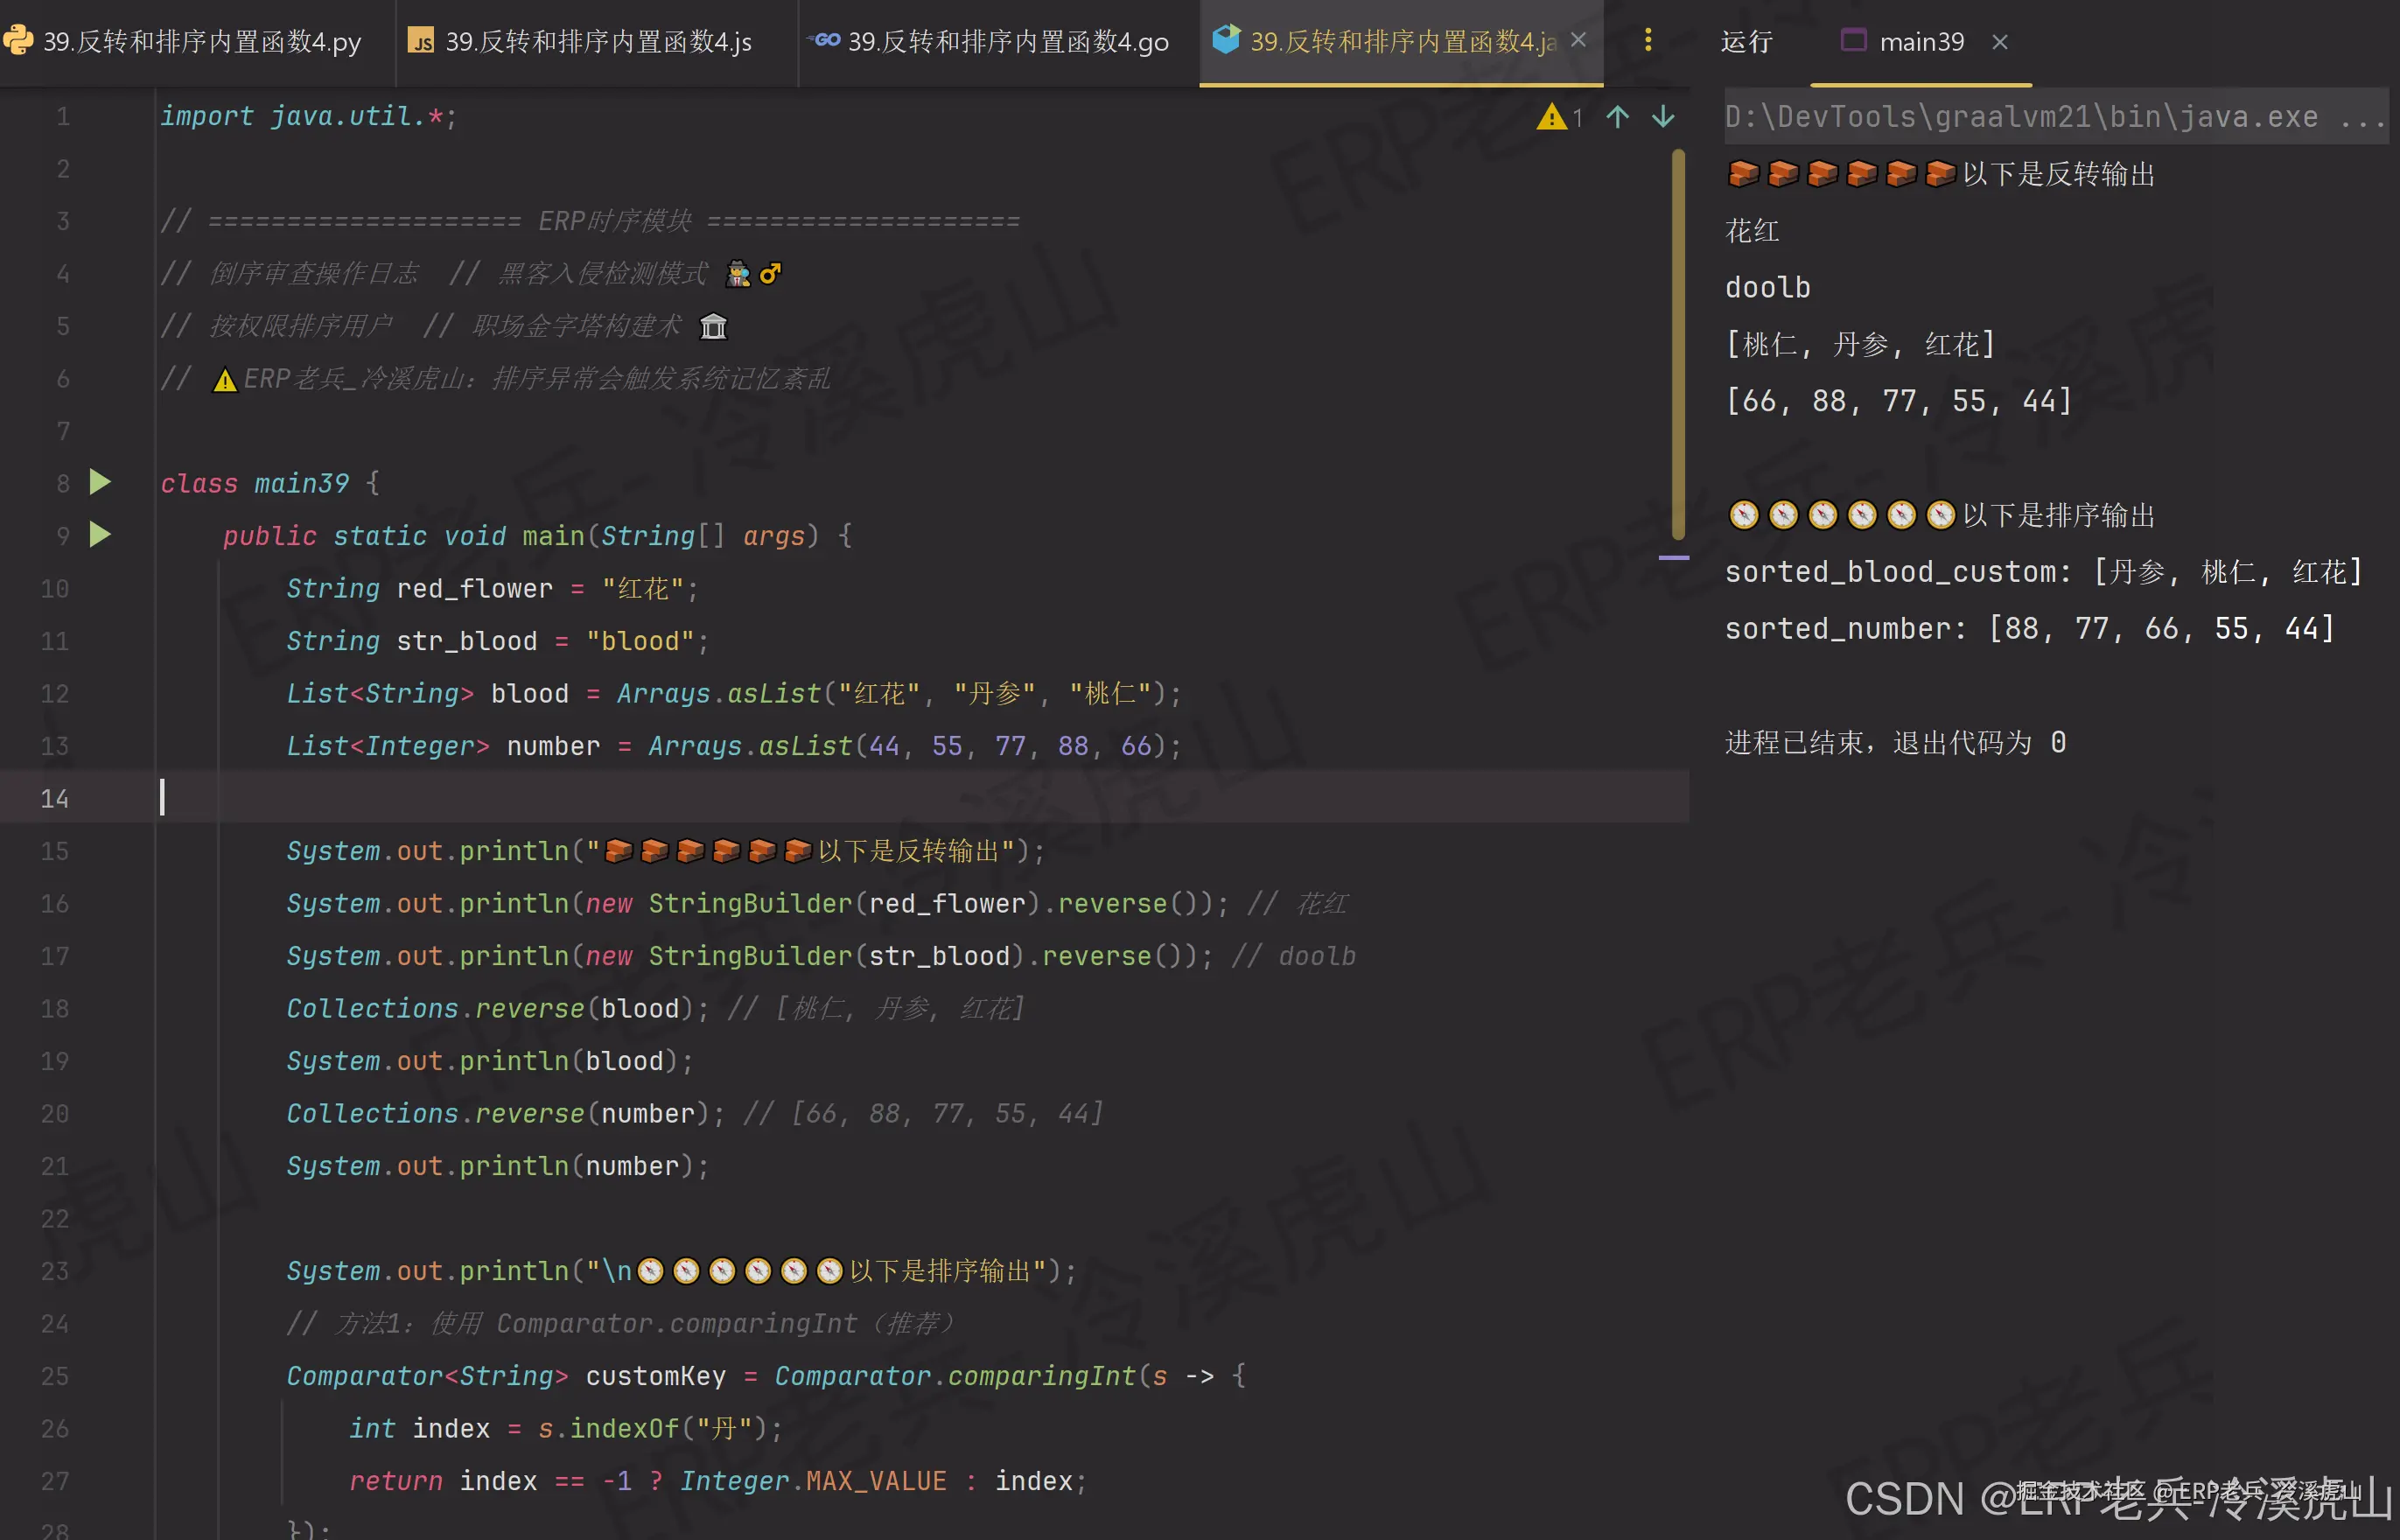Expand the folded java.exe command line
This screenshot has height=1540, width=2400.
point(2363,118)
